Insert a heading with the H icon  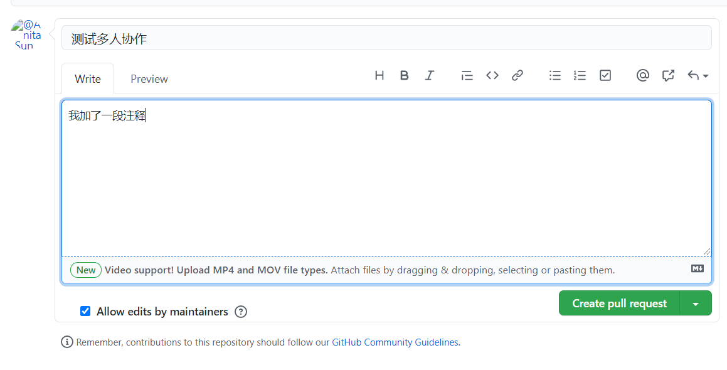pos(379,76)
